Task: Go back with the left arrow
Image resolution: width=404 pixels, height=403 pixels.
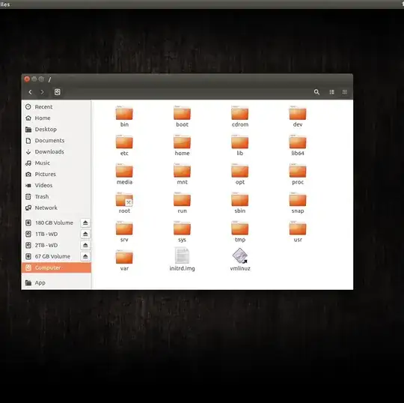Action: point(30,92)
